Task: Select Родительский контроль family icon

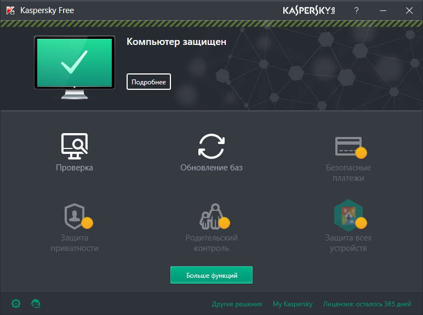Action: click(211, 216)
